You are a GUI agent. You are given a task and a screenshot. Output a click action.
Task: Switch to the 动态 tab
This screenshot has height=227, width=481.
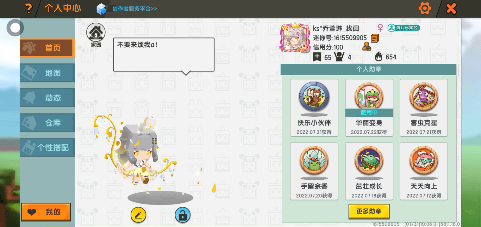pyautogui.click(x=47, y=98)
